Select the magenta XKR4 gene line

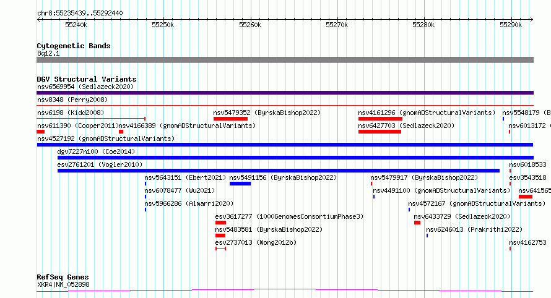point(285,291)
